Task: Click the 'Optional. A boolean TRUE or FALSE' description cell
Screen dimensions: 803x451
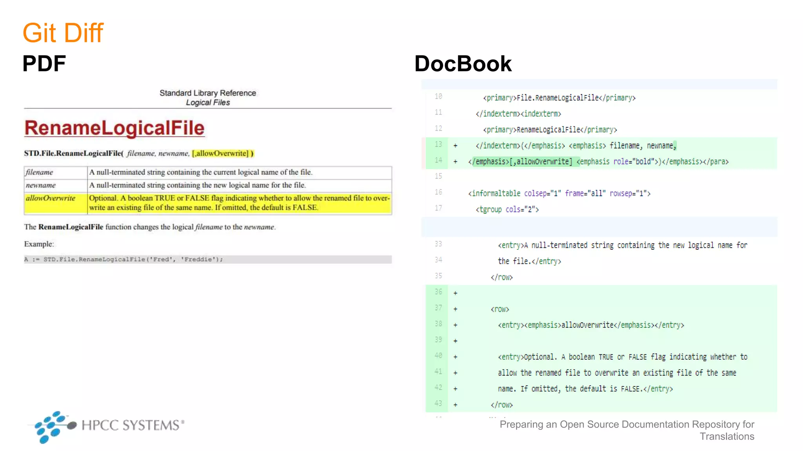Action: click(x=240, y=203)
